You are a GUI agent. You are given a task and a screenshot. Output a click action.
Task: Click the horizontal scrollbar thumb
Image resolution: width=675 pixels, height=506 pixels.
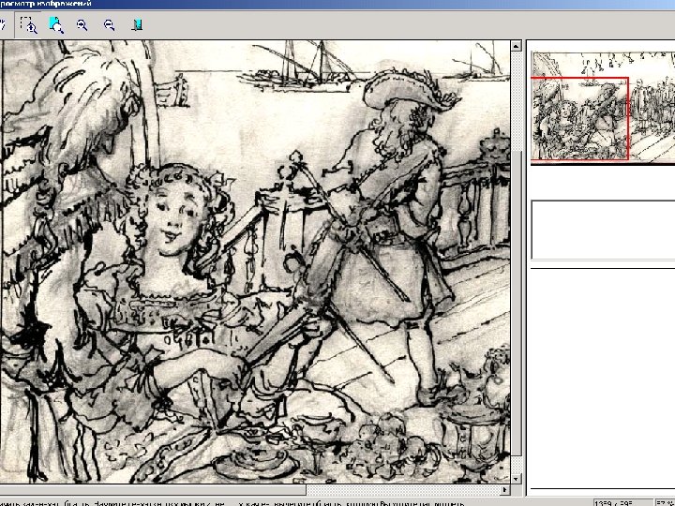click(x=153, y=490)
